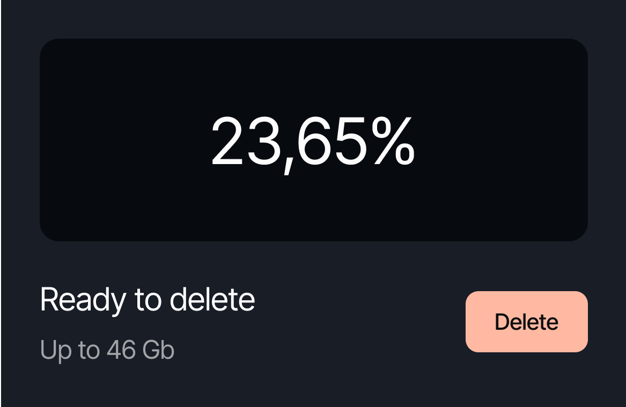Click the comma-decimal percentage value
This screenshot has width=626, height=407.
click(314, 141)
